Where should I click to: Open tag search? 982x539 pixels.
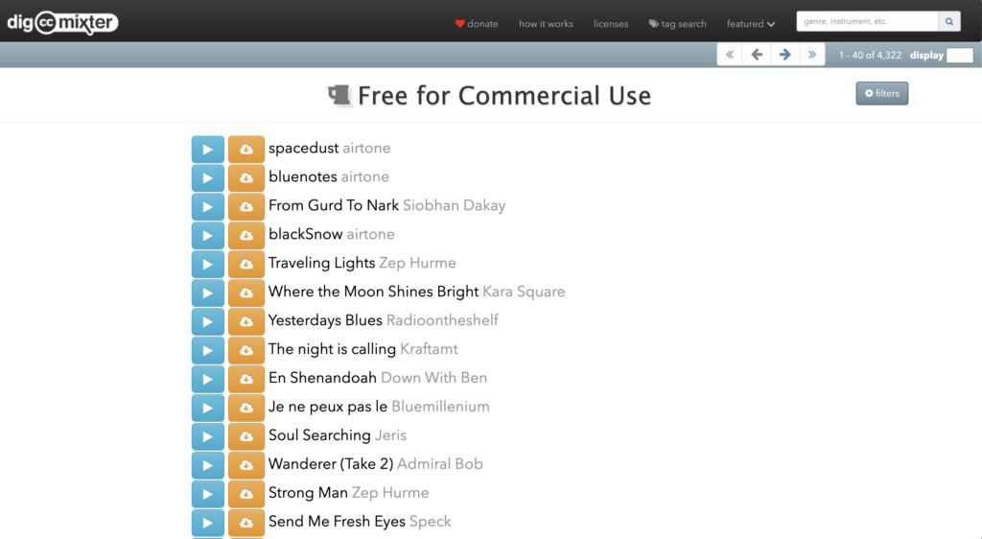coord(677,24)
